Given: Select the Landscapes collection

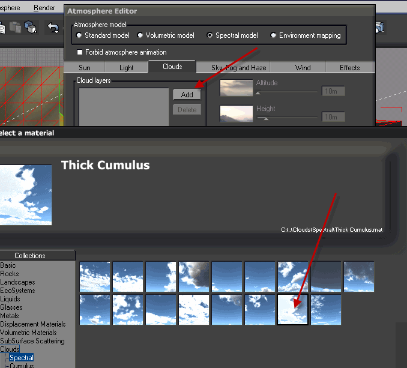Looking at the screenshot, I should point(17,282).
